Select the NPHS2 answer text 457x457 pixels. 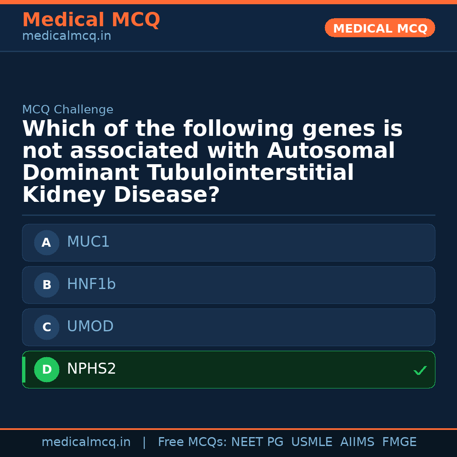[91, 369]
